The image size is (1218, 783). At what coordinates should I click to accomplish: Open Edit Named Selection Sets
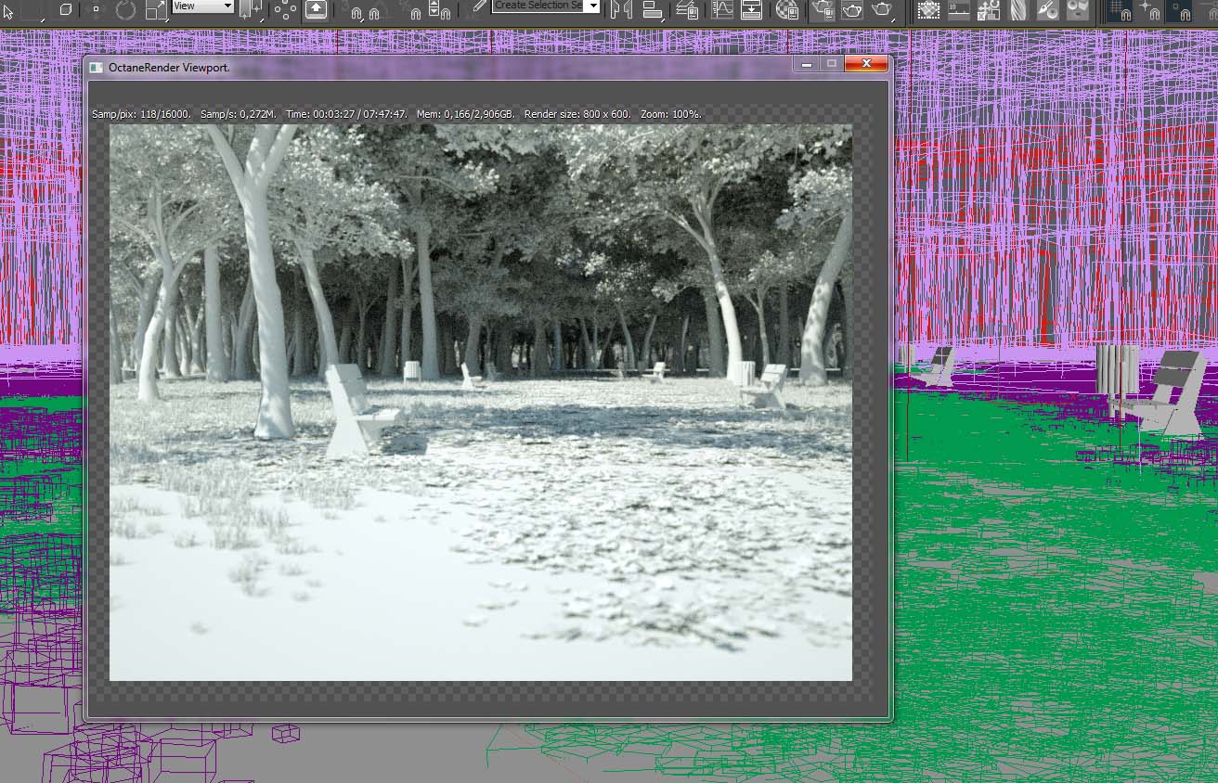478,8
